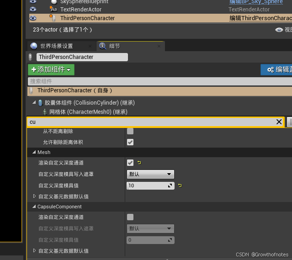Expand CapsuleComponent 自定义基元数据默认值
The width and height of the screenshot is (292, 260).
34,250
